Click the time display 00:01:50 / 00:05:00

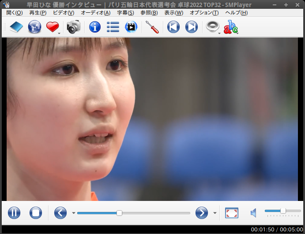(277, 230)
